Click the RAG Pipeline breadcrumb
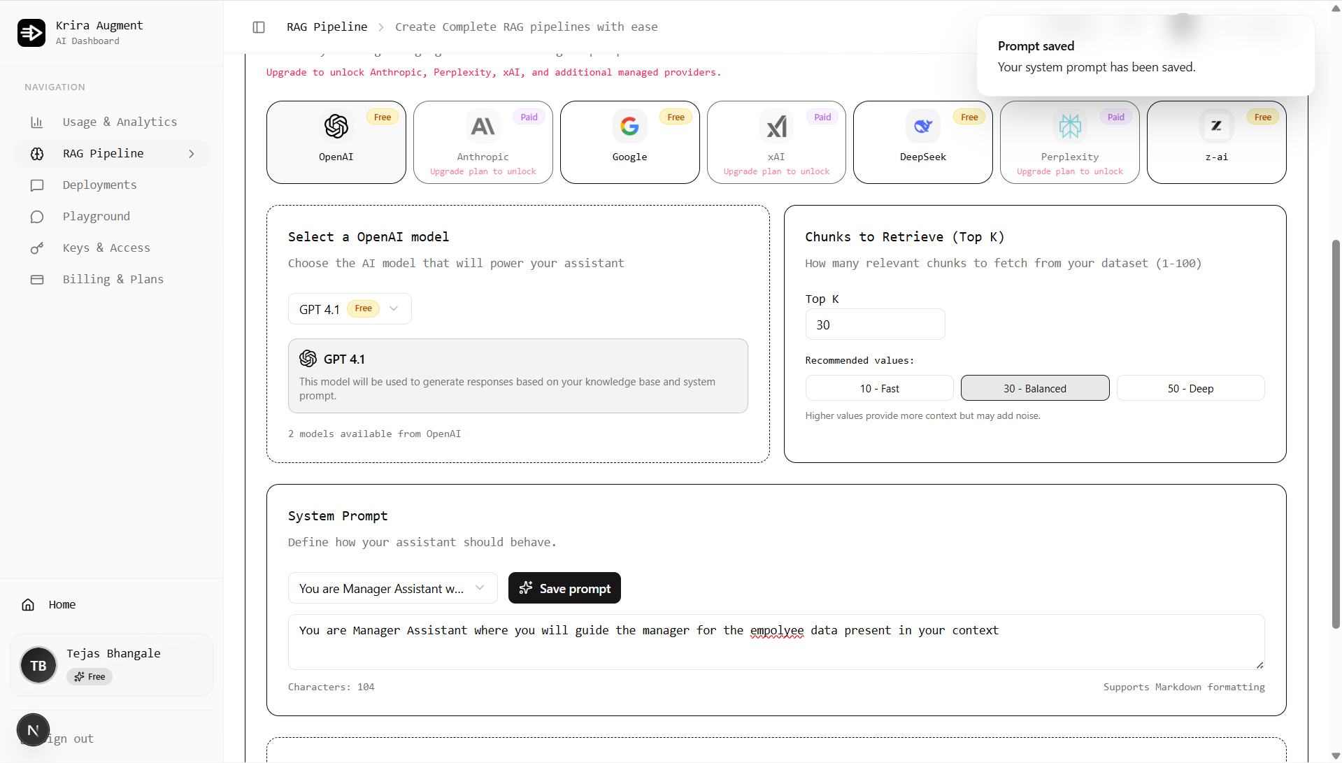Image resolution: width=1342 pixels, height=763 pixels. pyautogui.click(x=327, y=27)
